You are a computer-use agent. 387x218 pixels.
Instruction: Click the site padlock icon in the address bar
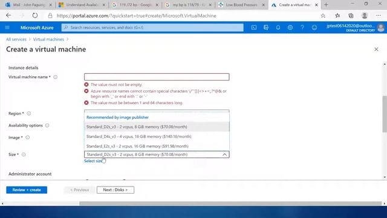click(x=50, y=16)
